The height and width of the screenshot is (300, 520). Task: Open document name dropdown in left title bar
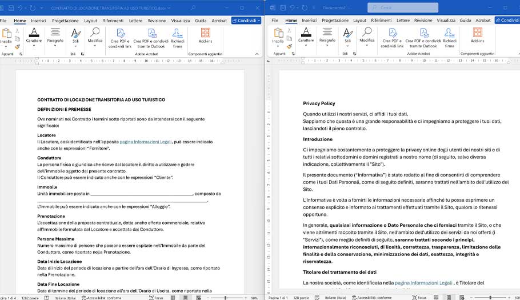(x=169, y=7)
